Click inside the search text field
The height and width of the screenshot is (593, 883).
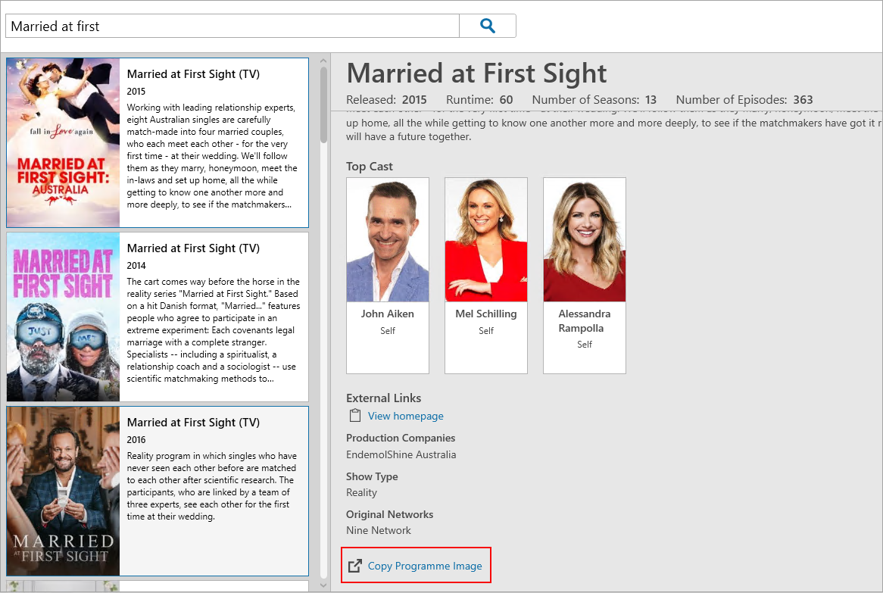click(227, 25)
